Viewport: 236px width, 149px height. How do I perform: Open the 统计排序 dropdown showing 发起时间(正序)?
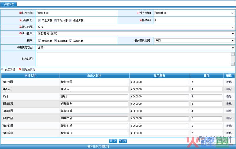click(136, 34)
